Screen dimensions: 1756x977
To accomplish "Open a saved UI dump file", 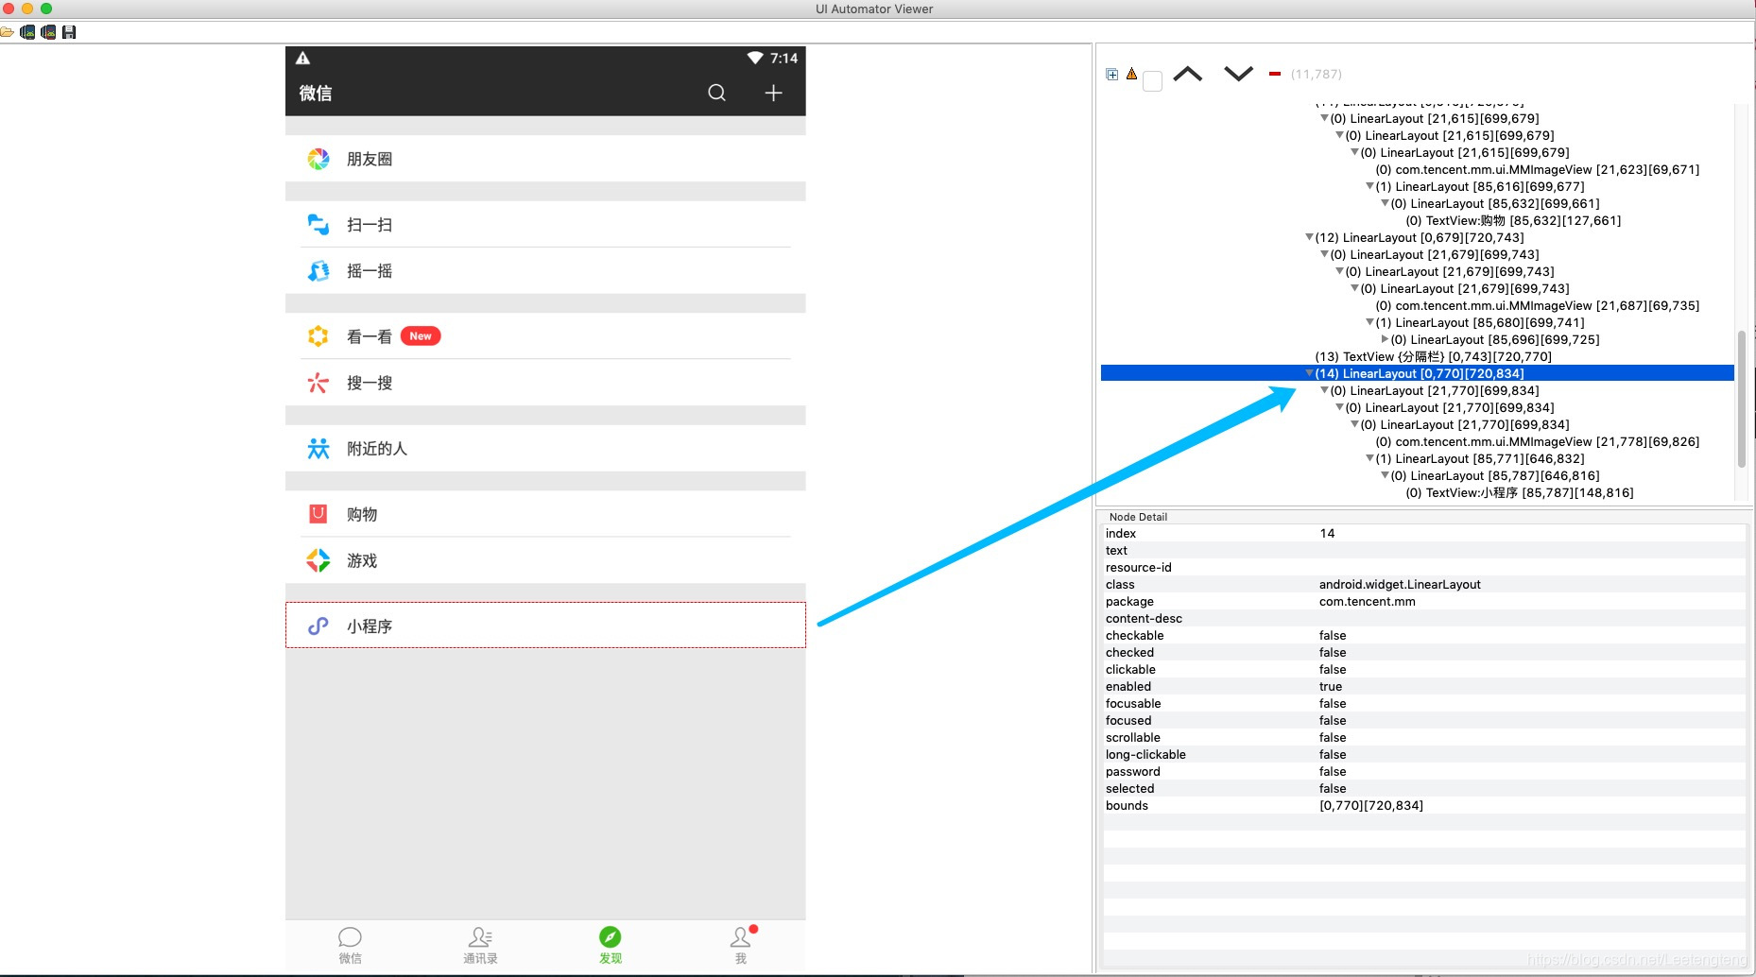I will 7,32.
